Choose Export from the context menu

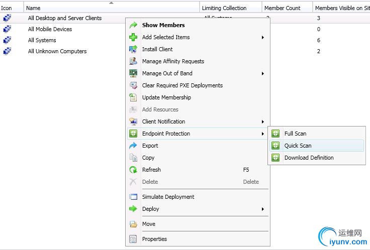pyautogui.click(x=150, y=146)
